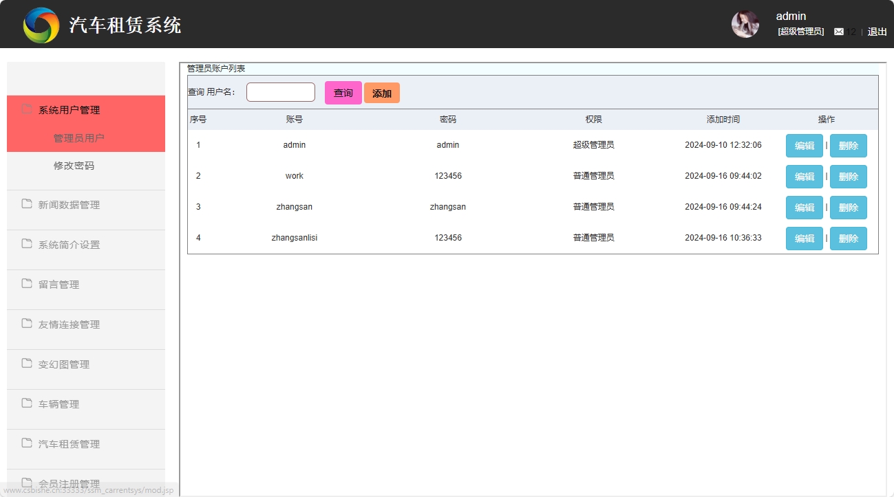Click 删除 for user zhangsanlisi
This screenshot has height=497, width=894.
pyautogui.click(x=848, y=238)
